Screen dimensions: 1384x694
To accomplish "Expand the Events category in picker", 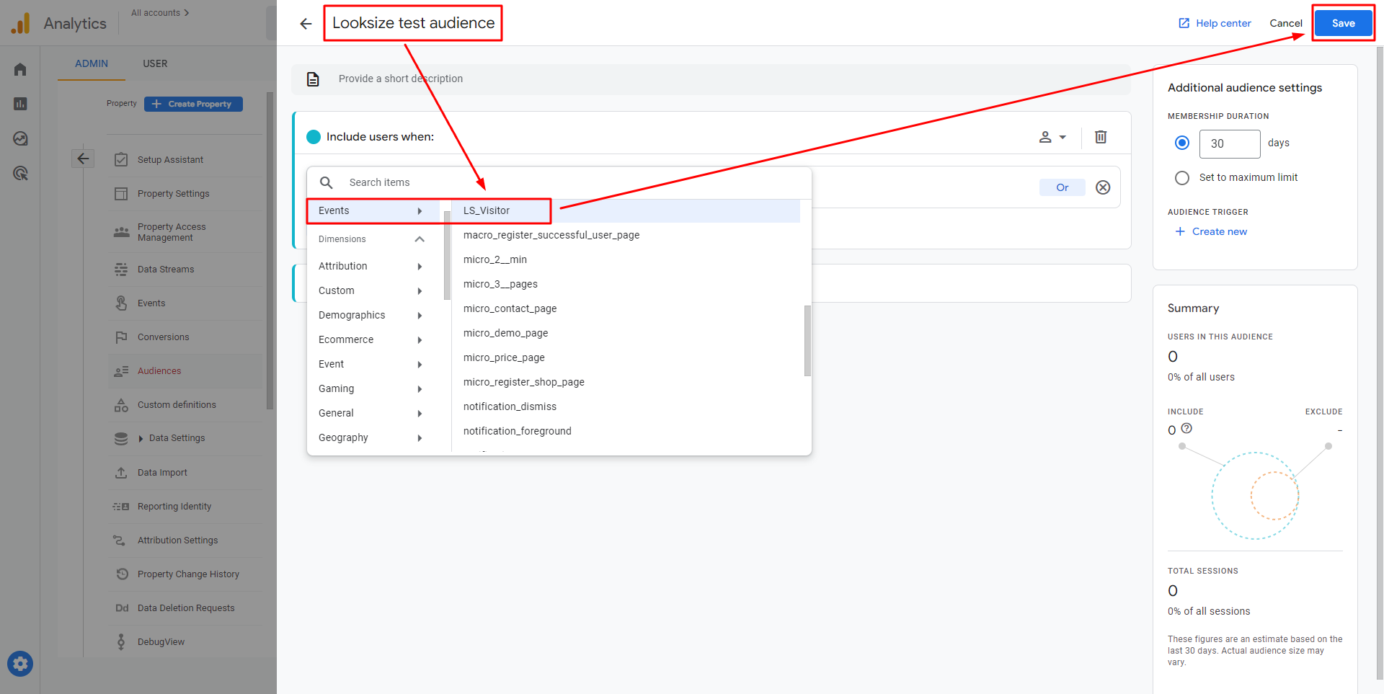I will click(x=373, y=211).
